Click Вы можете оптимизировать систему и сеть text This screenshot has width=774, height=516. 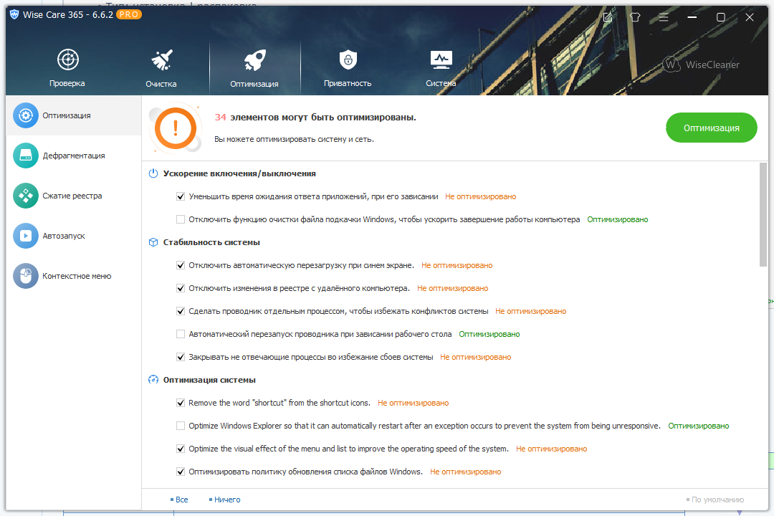point(295,139)
